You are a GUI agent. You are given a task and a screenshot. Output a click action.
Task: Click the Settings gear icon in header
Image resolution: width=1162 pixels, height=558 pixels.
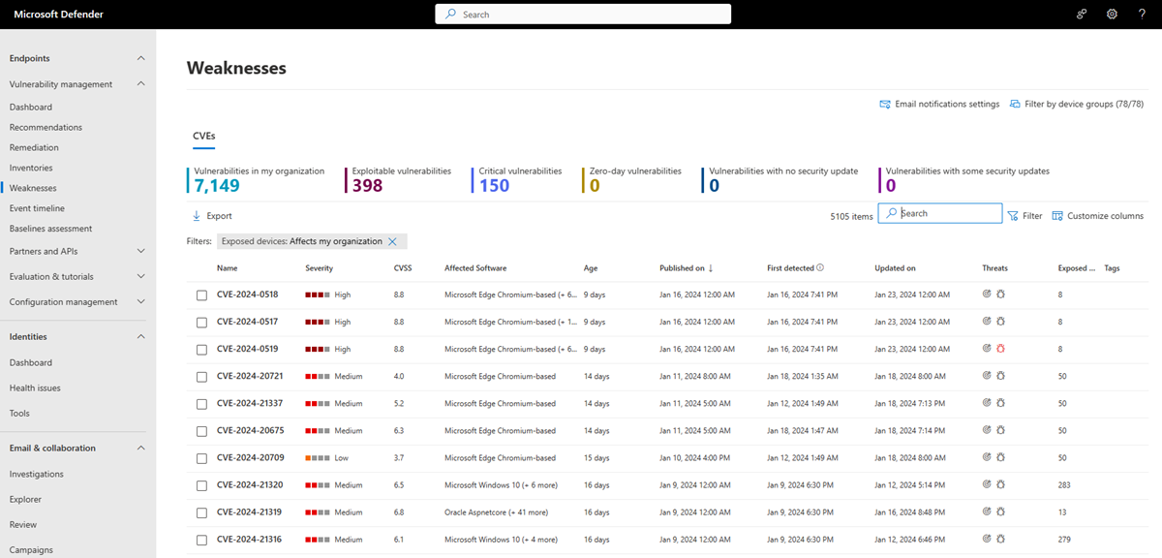[1112, 15]
